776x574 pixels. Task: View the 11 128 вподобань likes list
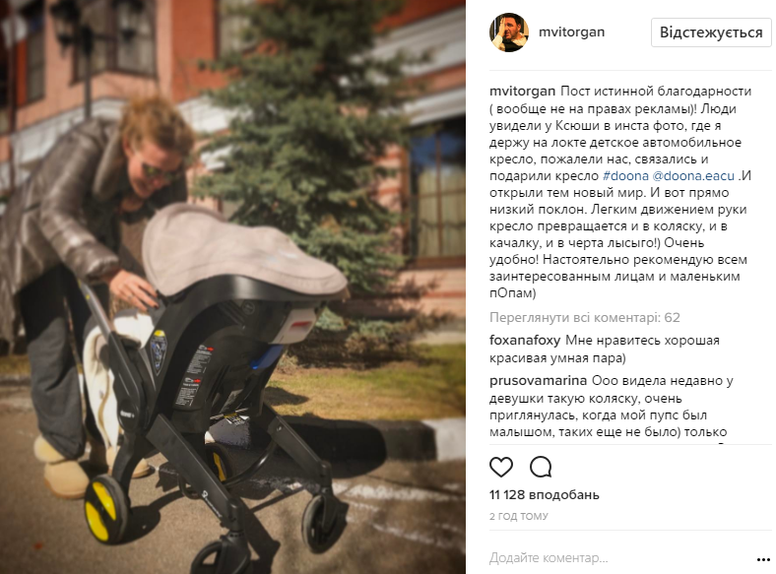point(545,495)
